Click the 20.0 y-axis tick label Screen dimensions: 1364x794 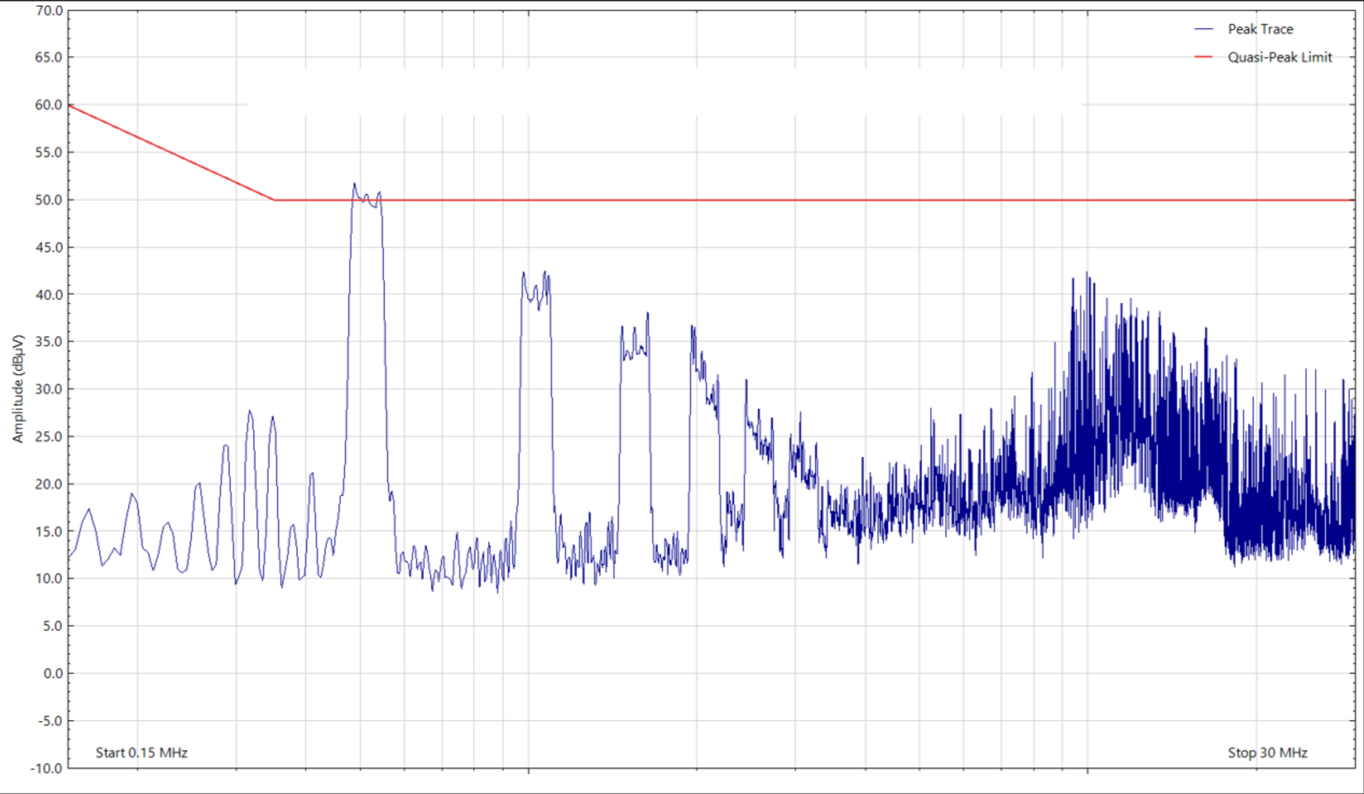tap(49, 484)
